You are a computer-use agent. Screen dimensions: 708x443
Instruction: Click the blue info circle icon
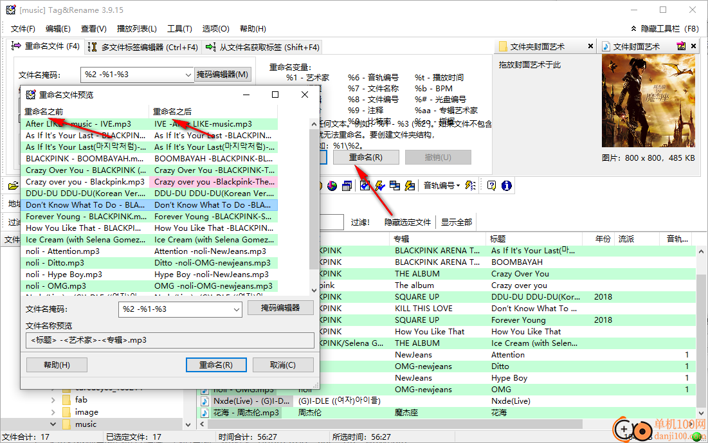507,186
